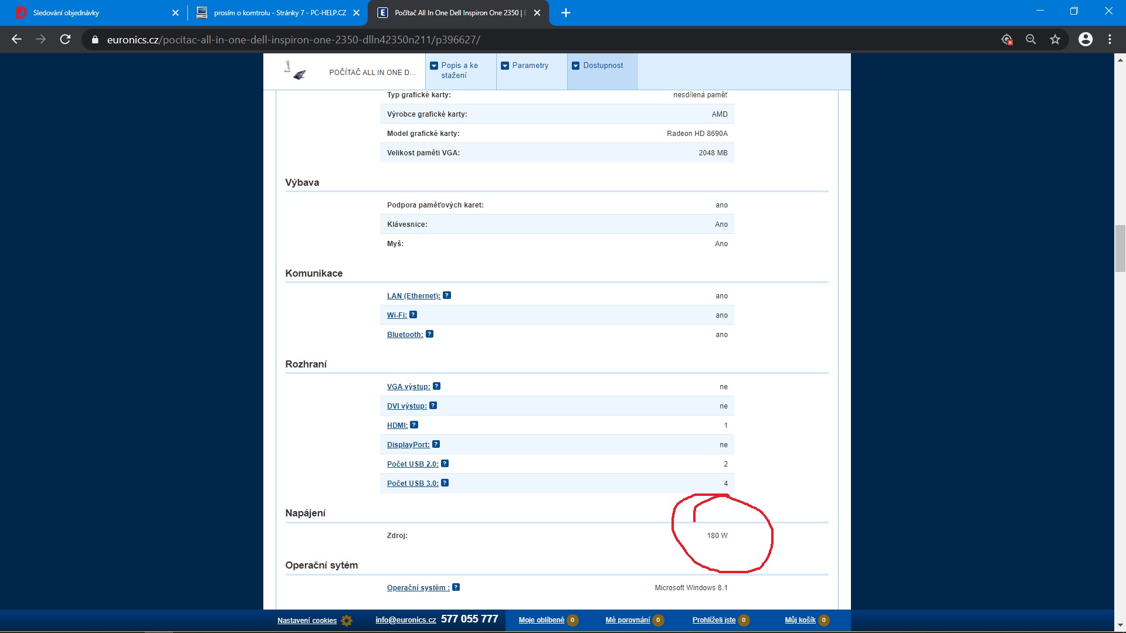Open the browser zoom magnifier icon
The image size is (1126, 633).
(1030, 39)
